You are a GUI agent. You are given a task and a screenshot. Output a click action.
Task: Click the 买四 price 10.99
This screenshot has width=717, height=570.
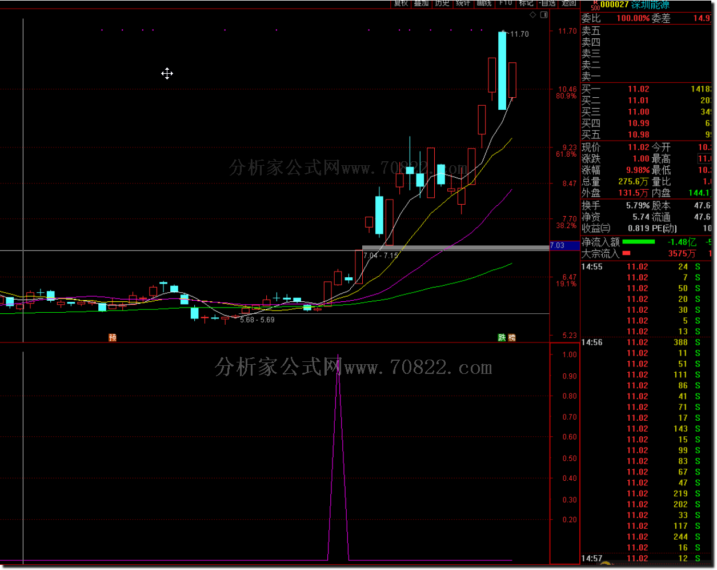[638, 123]
